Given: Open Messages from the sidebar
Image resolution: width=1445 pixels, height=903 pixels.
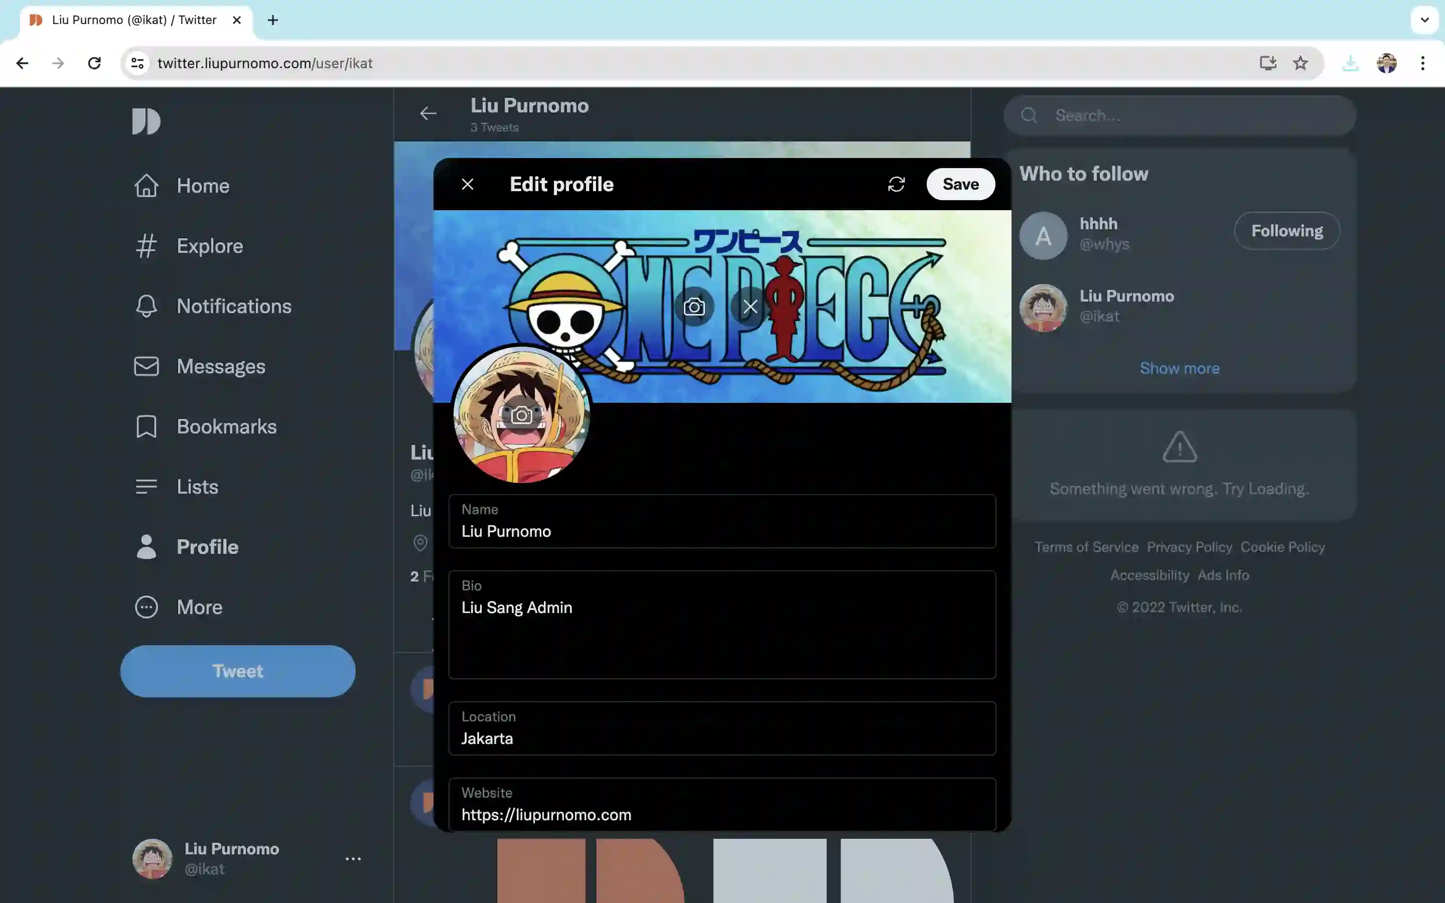Looking at the screenshot, I should [x=199, y=367].
